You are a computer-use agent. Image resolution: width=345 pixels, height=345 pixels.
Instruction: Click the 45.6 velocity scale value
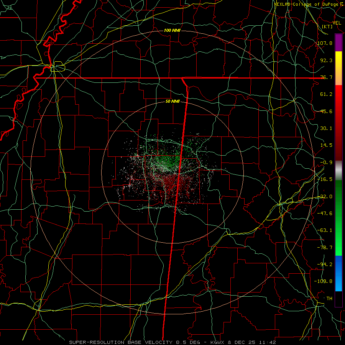coord(326,111)
